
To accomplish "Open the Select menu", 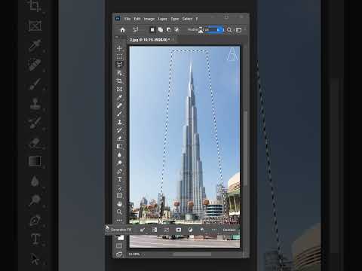I will tap(187, 19).
